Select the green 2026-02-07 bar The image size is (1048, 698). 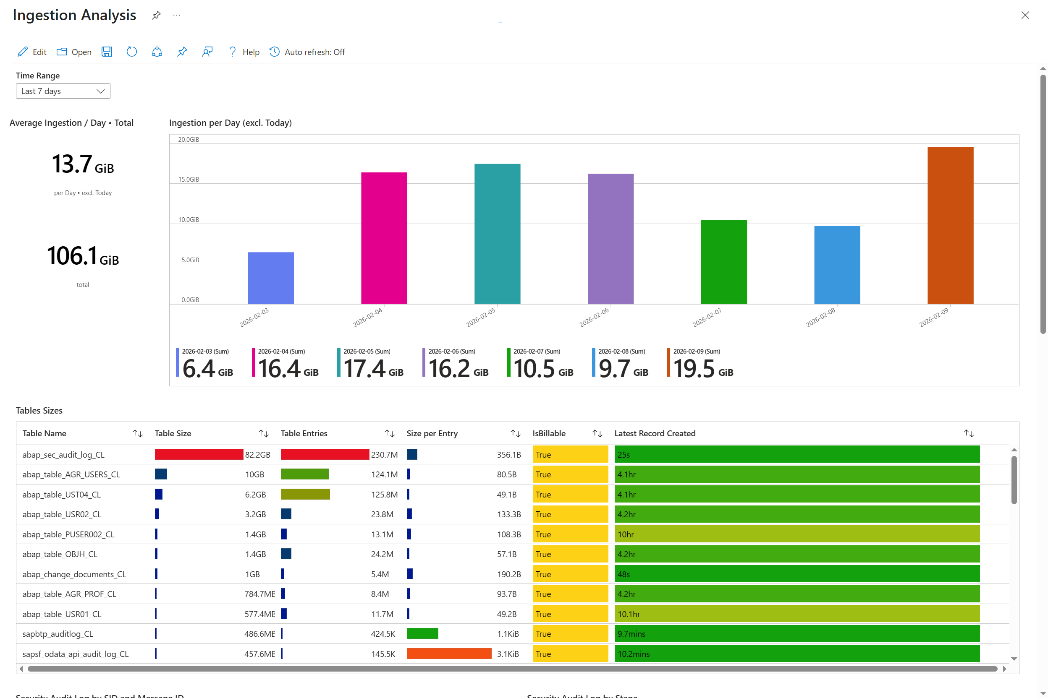pyautogui.click(x=724, y=262)
